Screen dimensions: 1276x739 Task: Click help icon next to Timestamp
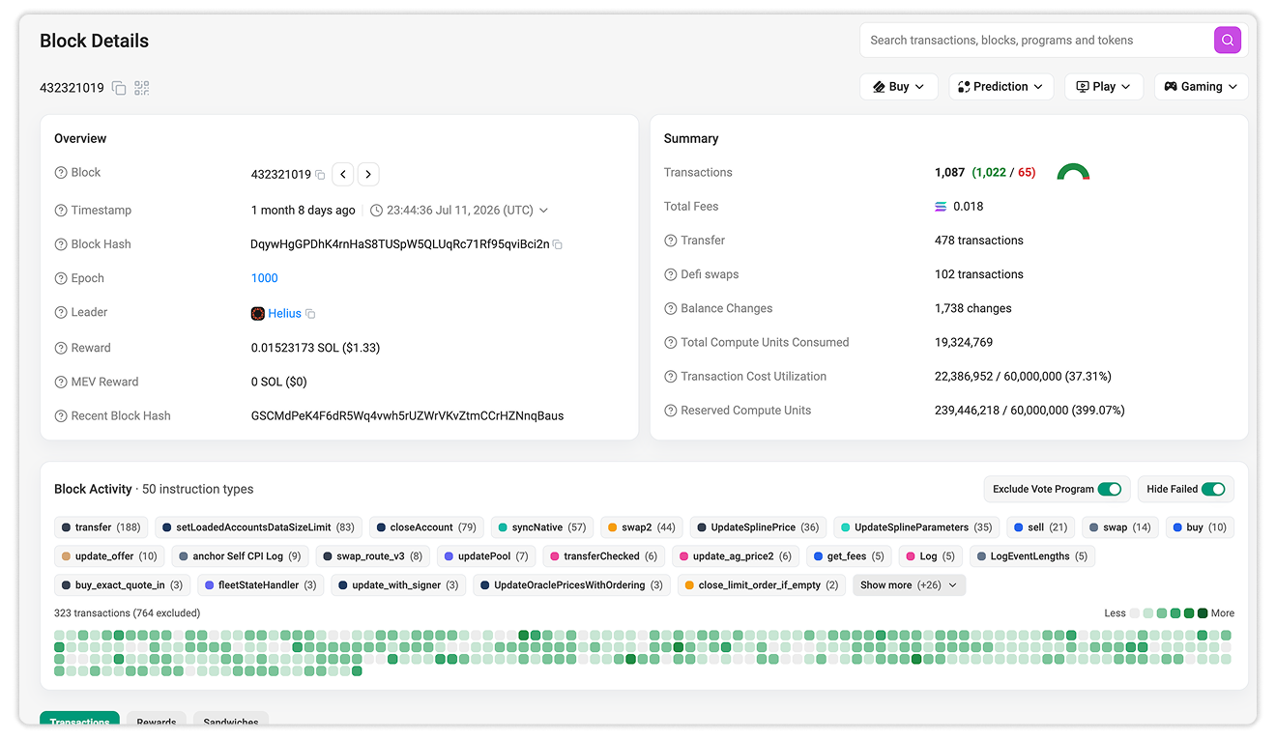point(61,211)
